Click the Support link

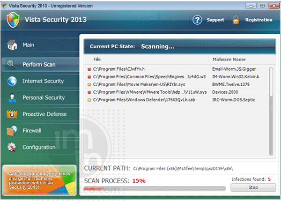tap(215, 20)
